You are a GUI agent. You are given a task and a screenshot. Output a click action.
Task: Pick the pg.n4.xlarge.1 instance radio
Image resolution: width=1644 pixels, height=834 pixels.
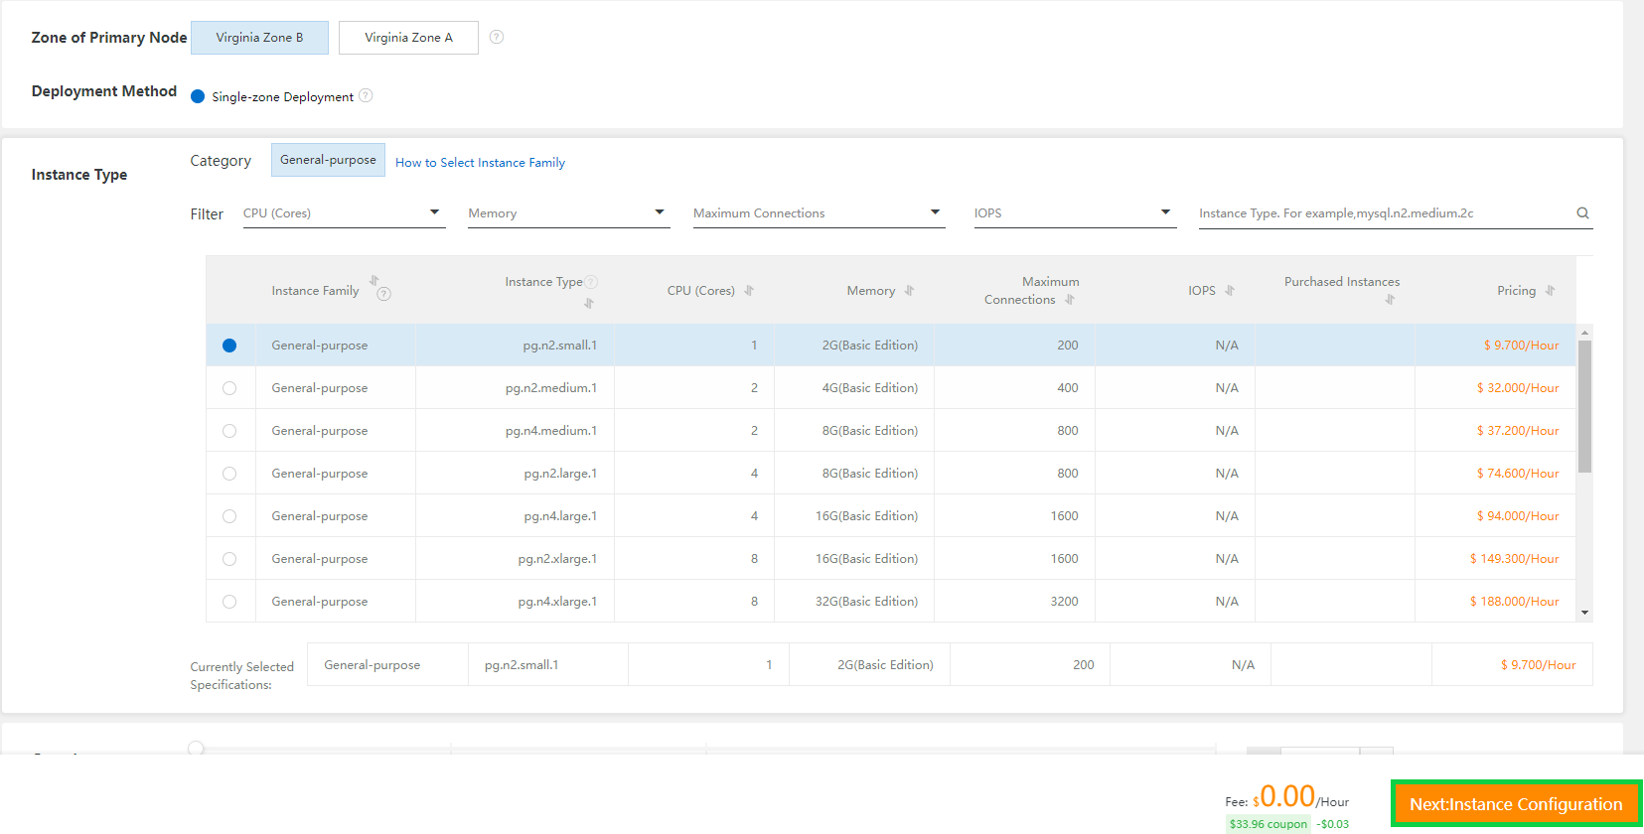tap(229, 602)
